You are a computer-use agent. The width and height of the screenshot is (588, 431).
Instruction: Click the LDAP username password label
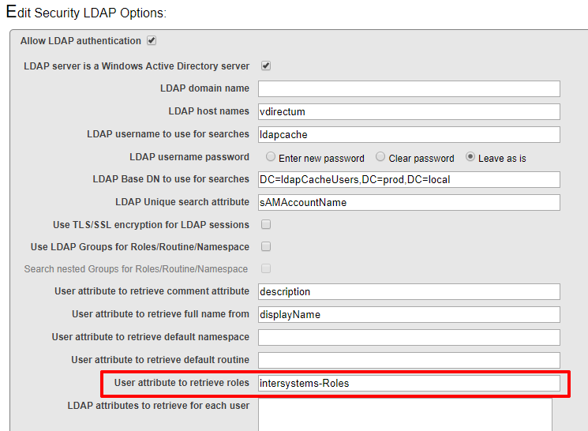click(189, 157)
